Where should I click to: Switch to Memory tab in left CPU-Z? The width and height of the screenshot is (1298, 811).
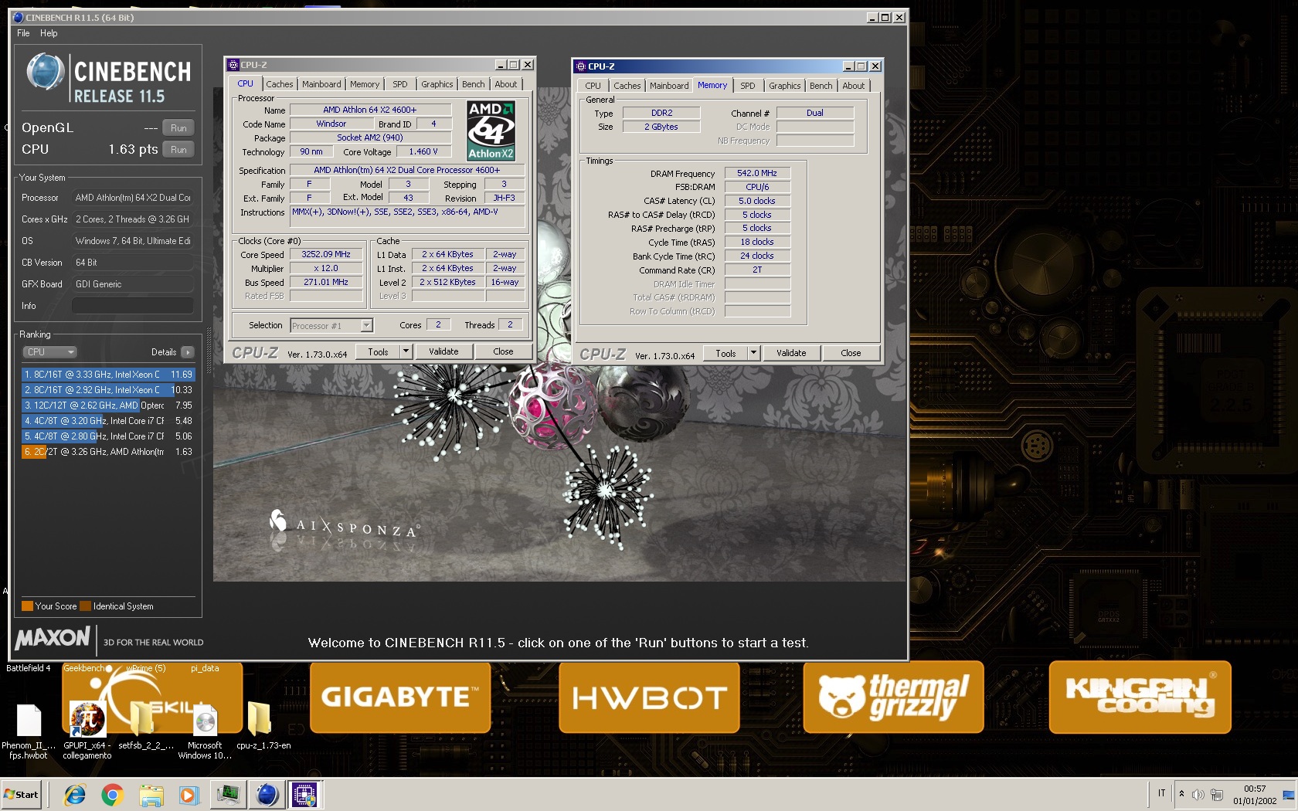(x=365, y=84)
